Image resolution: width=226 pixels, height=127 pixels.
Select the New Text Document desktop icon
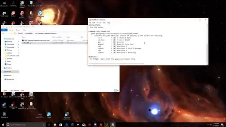click(31, 106)
